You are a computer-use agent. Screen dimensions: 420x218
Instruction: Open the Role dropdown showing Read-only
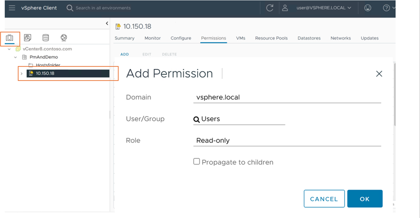[287, 141]
